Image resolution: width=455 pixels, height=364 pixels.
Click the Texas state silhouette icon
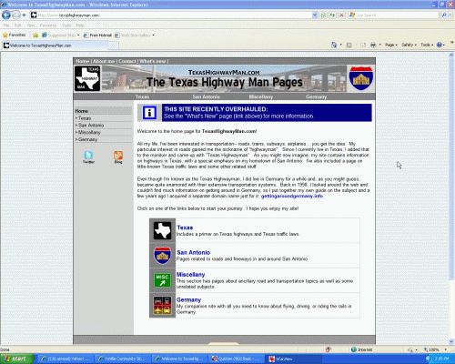tap(162, 230)
